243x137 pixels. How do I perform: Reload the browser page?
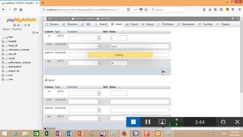(15, 10)
